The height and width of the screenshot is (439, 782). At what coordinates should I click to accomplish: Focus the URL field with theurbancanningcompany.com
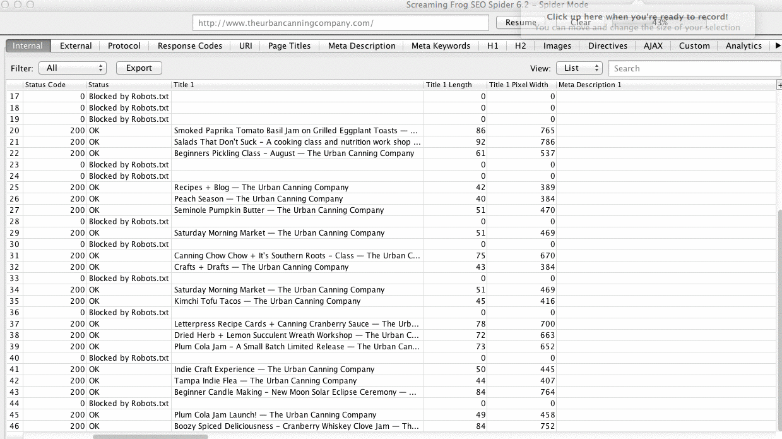pyautogui.click(x=341, y=23)
